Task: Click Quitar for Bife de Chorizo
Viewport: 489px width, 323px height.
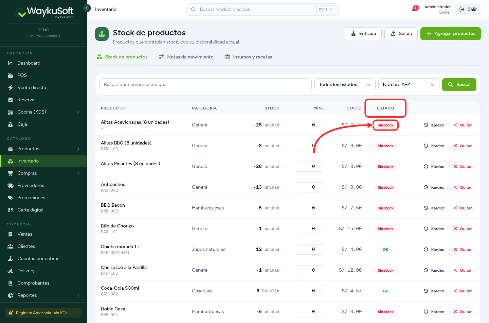Action: coord(463,229)
